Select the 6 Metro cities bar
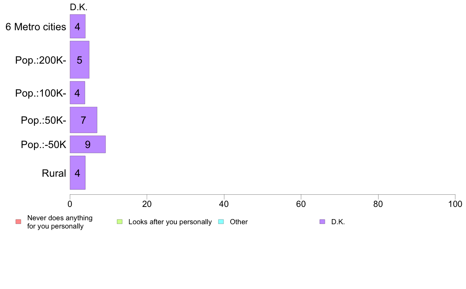This screenshot has height=289, width=466. coord(78,26)
